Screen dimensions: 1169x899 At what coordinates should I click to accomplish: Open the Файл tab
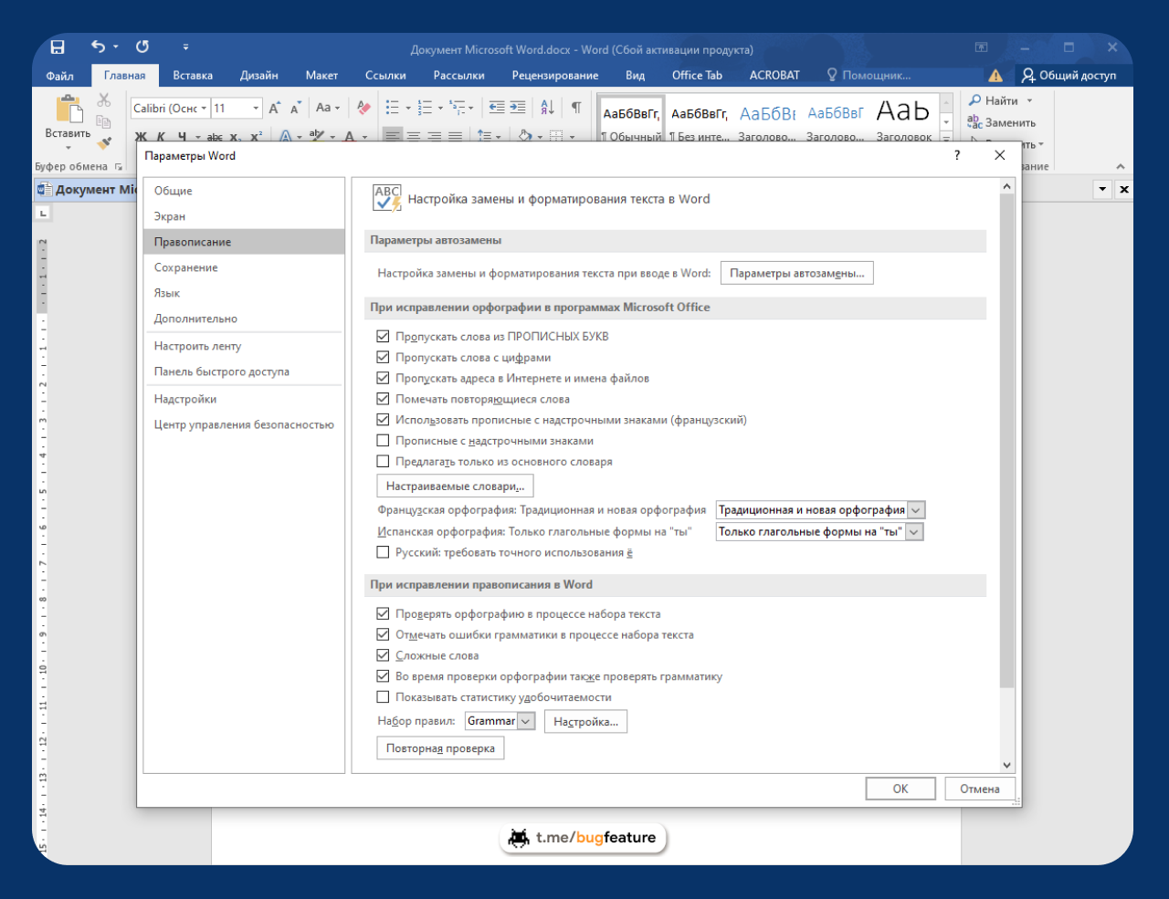tap(60, 76)
